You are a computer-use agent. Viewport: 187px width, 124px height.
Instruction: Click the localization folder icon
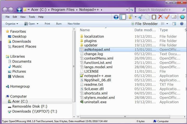coord(82,36)
